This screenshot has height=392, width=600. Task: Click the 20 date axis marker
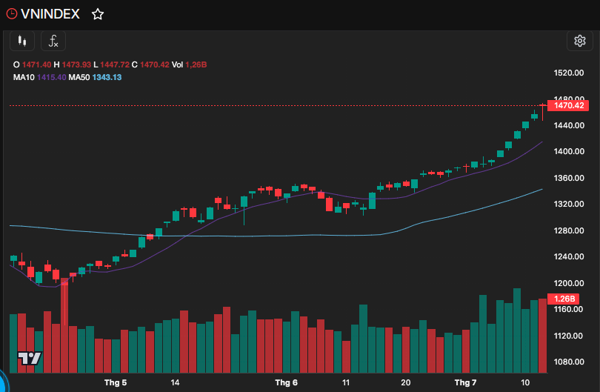coord(406,382)
